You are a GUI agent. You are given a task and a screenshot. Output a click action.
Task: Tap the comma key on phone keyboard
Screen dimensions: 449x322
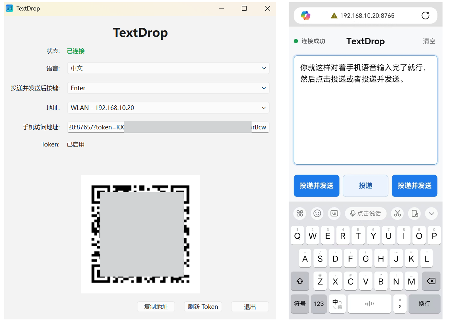click(x=400, y=304)
